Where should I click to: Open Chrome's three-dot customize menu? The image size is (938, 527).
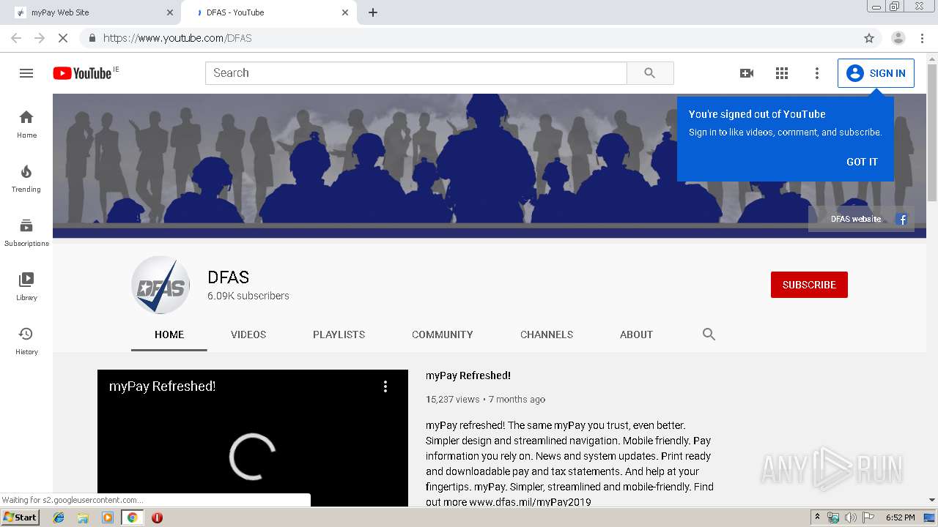point(923,38)
